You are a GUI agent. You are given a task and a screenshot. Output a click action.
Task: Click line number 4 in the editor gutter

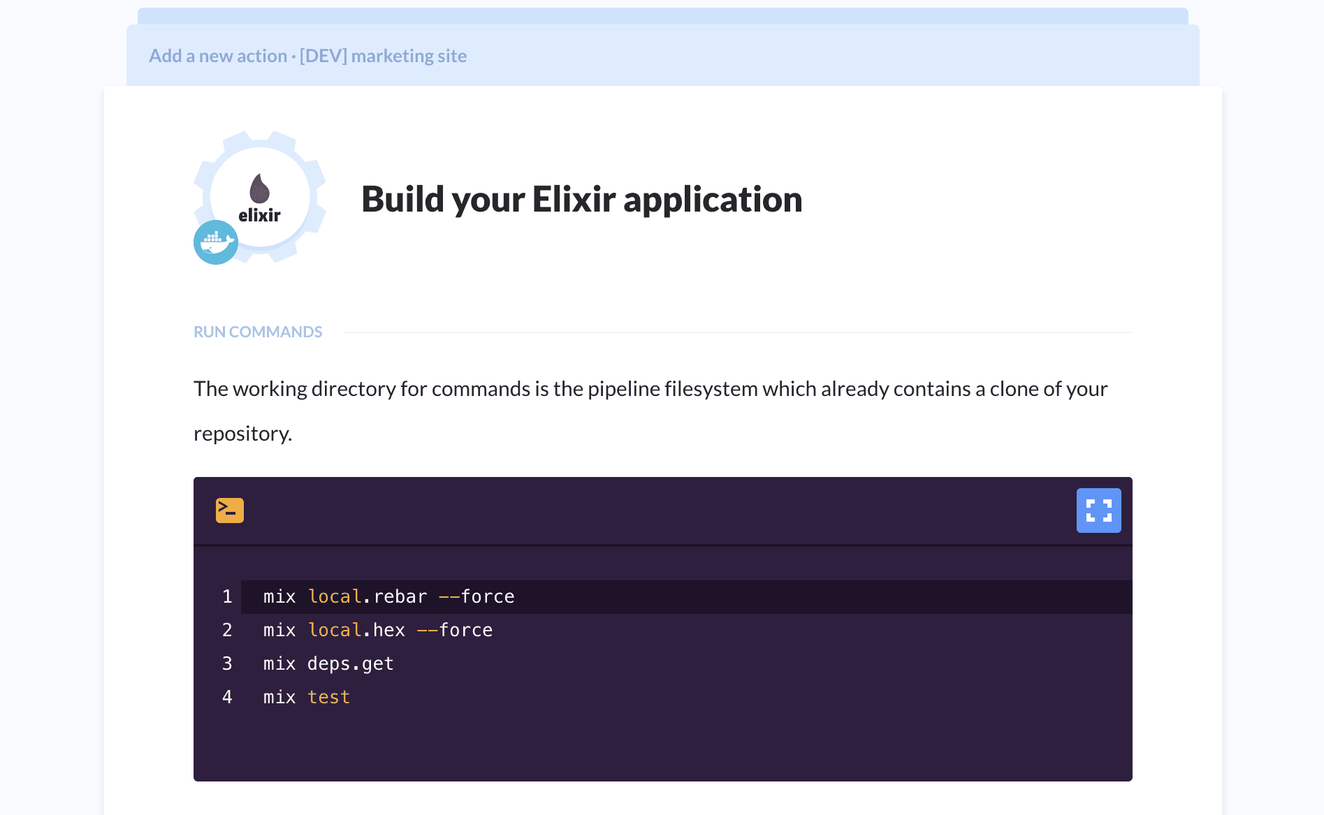(x=227, y=697)
